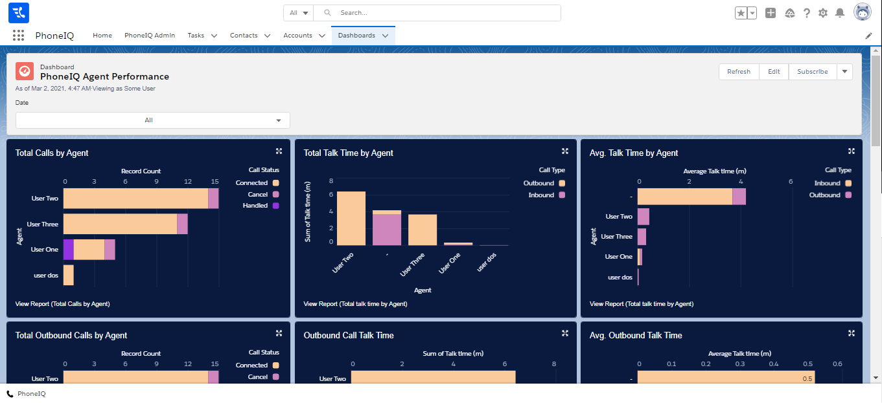Go to the Home tab
This screenshot has height=403, width=882.
point(102,36)
